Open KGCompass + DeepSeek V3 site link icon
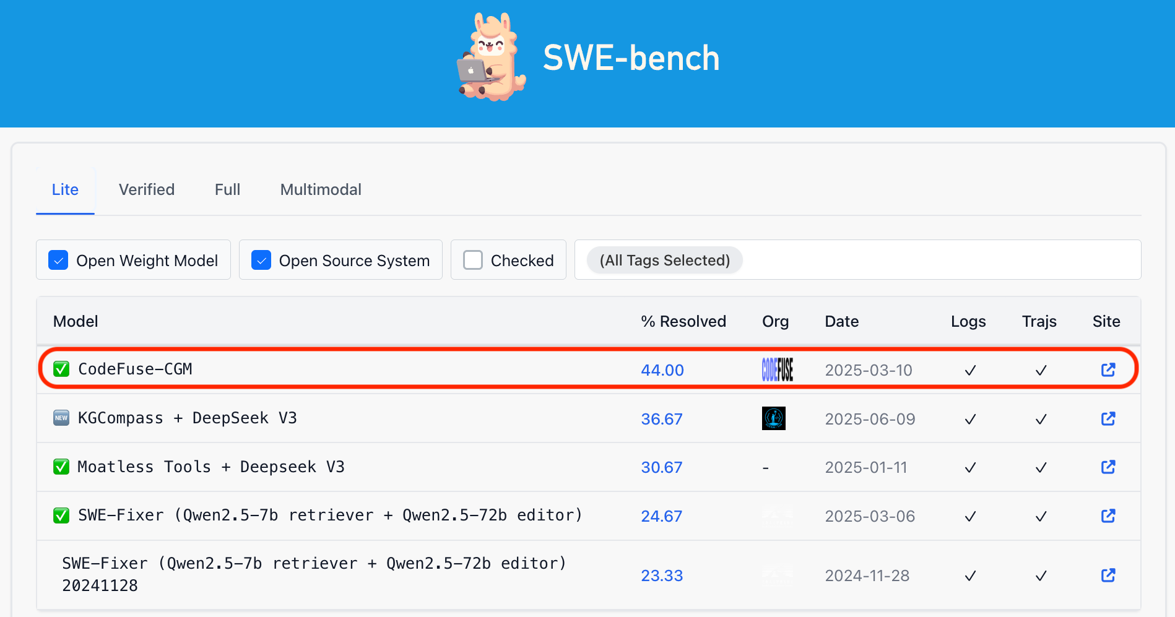 pos(1108,418)
